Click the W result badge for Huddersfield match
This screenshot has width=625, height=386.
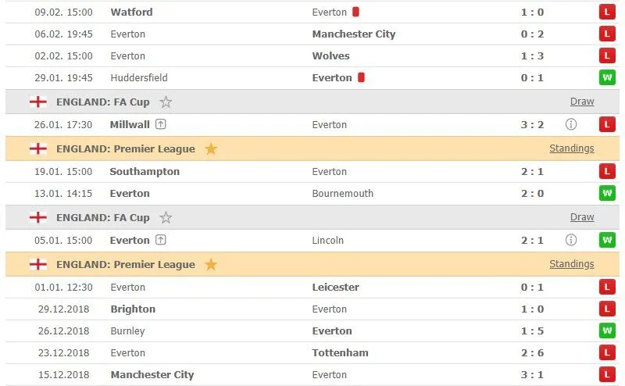tap(607, 77)
